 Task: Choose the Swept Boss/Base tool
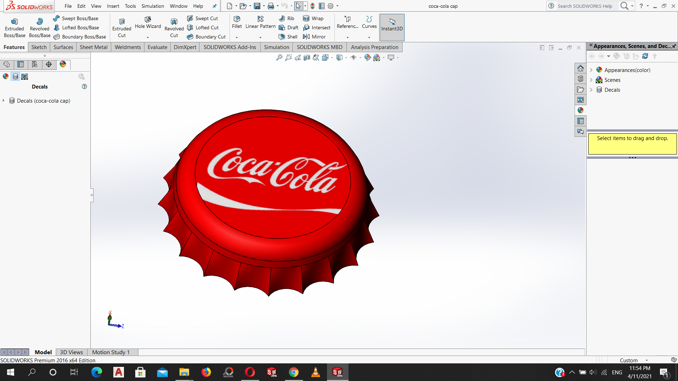point(76,18)
